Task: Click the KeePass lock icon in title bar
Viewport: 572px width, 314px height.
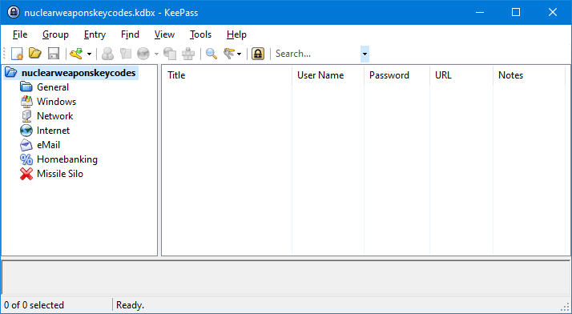Action: [13, 12]
